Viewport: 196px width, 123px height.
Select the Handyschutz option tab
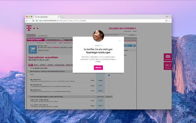60,65
